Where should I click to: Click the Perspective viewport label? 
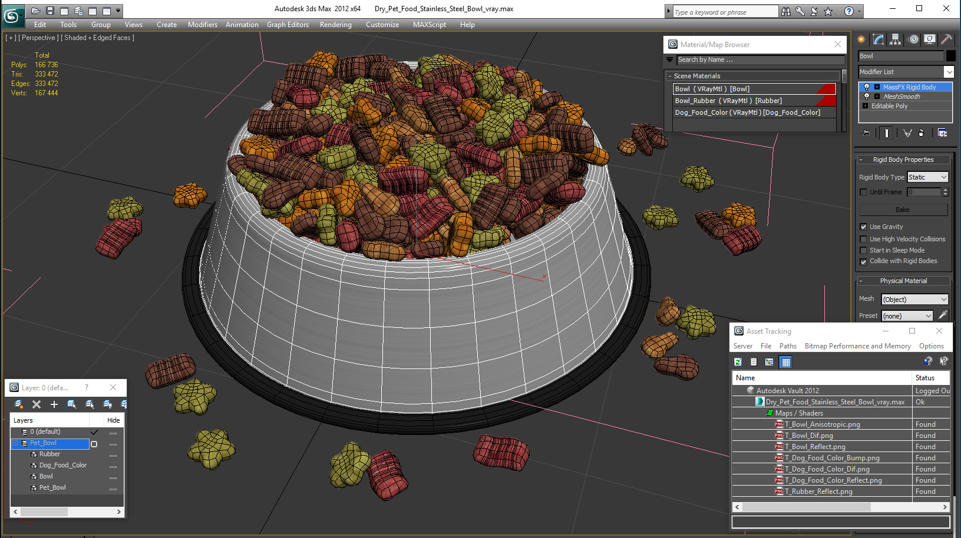click(x=38, y=38)
